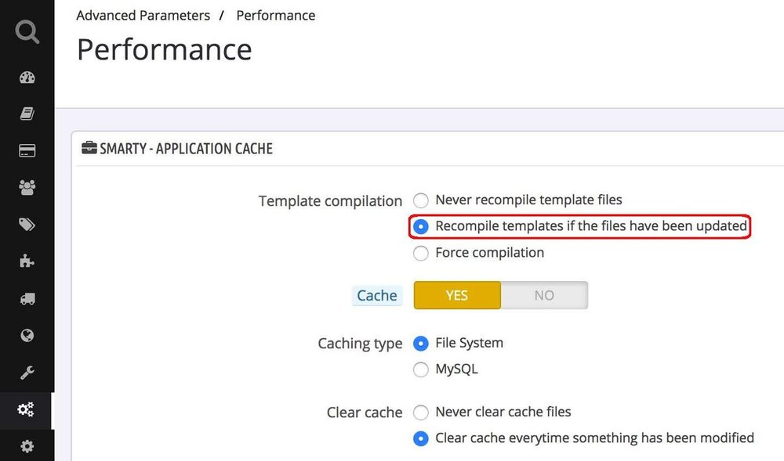
Task: Set Cache toggle to YES
Action: pos(457,295)
